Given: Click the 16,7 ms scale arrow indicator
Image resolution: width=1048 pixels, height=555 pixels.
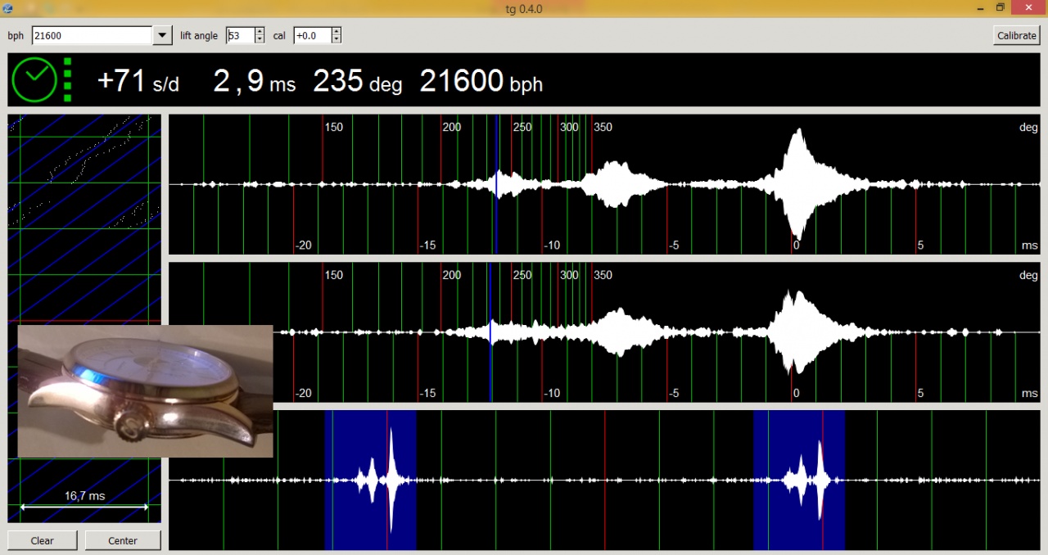Looking at the screenshot, I should 84,507.
